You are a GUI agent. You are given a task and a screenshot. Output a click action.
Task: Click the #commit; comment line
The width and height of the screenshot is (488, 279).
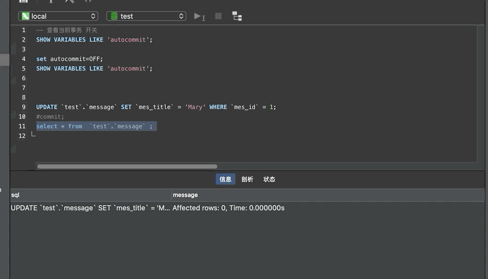tap(50, 117)
